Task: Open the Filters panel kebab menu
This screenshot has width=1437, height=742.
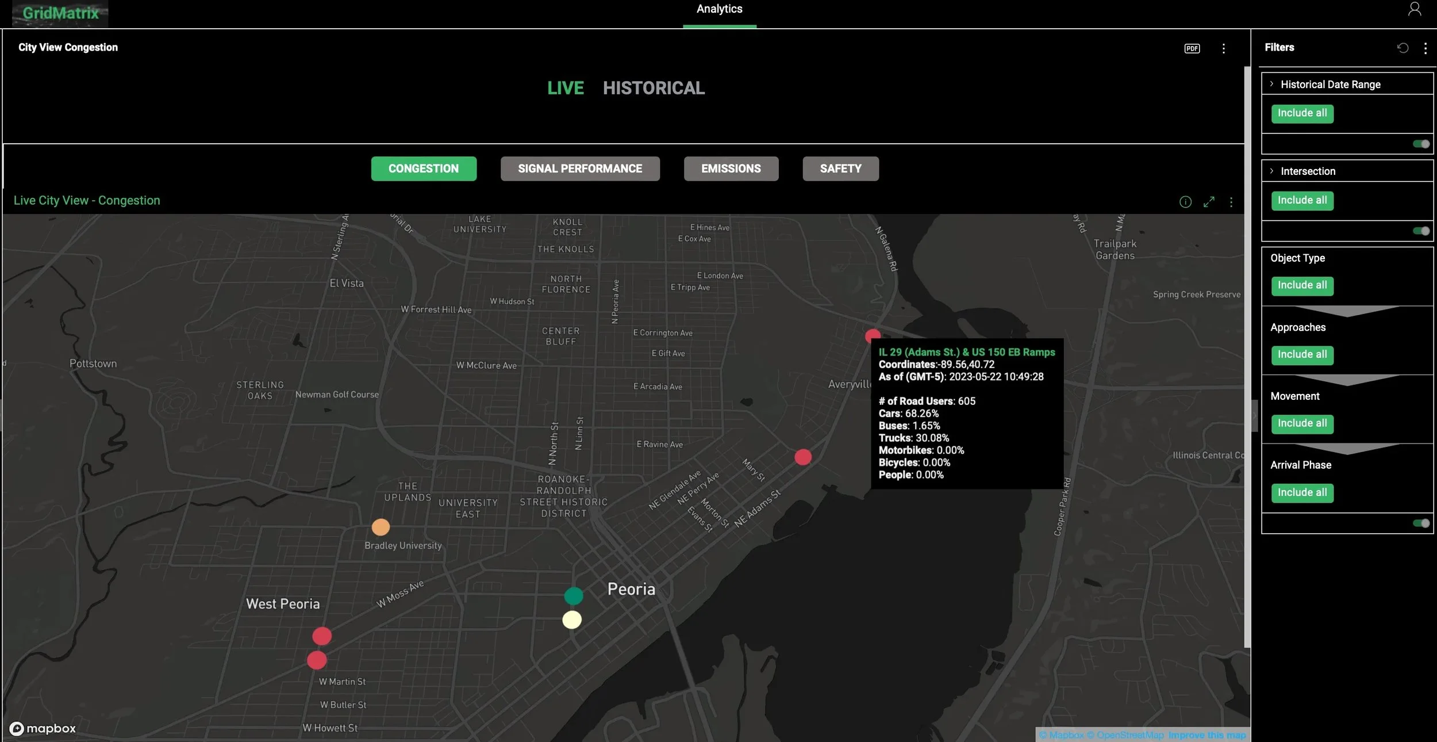Action: [1425, 48]
